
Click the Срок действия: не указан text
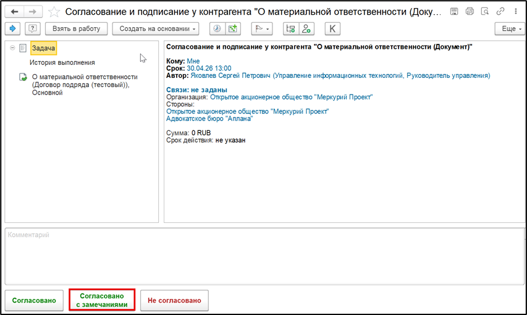coord(206,140)
